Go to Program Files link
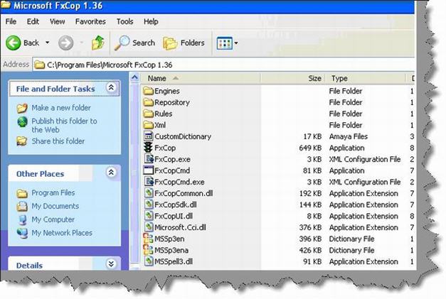Viewport: 446px width, 299px height. click(x=53, y=192)
